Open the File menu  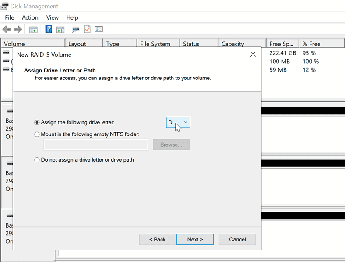[10, 17]
